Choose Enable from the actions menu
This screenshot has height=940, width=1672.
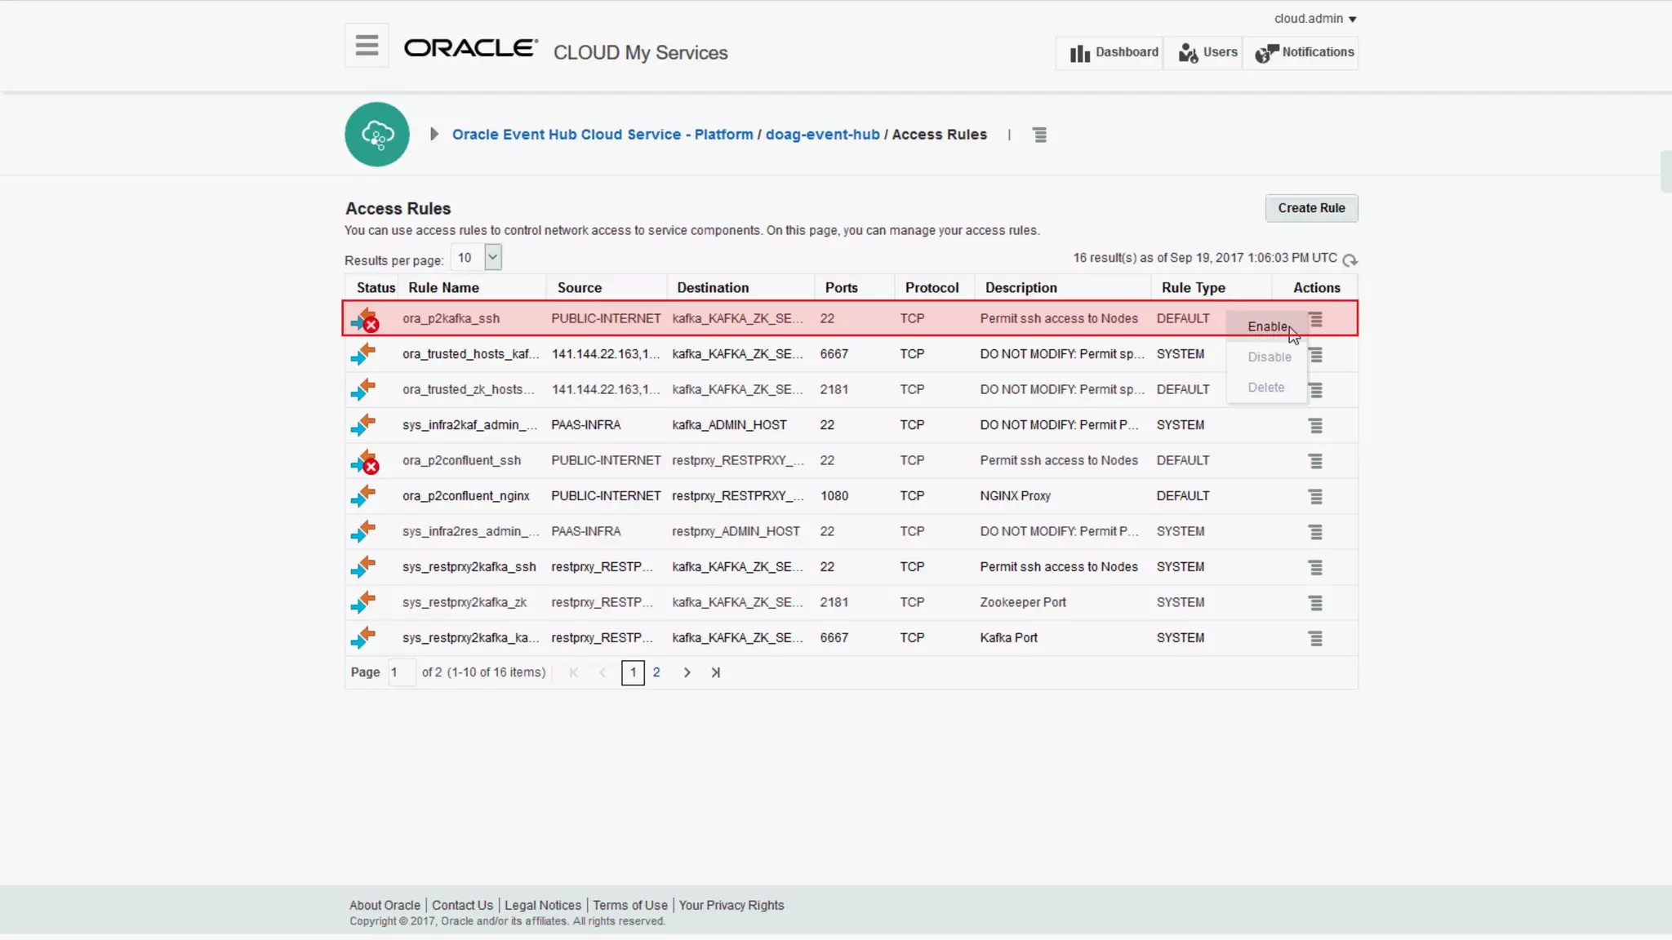(x=1267, y=326)
